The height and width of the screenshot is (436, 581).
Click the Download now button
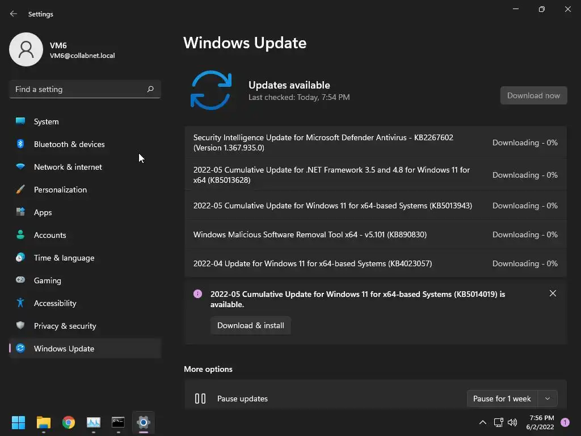(533, 95)
